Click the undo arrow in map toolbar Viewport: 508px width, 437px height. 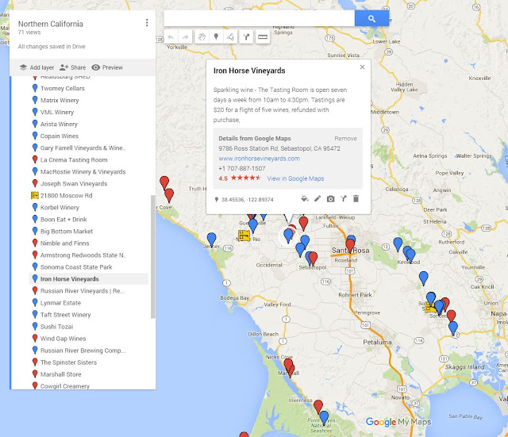coord(171,37)
